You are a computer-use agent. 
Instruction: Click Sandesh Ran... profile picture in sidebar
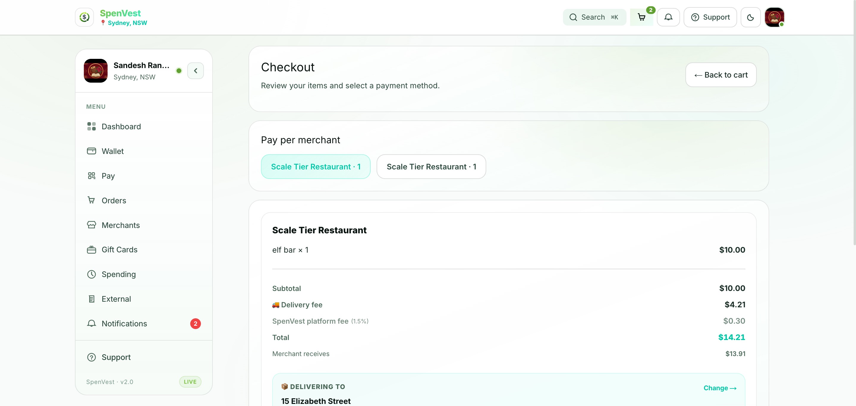(x=96, y=71)
